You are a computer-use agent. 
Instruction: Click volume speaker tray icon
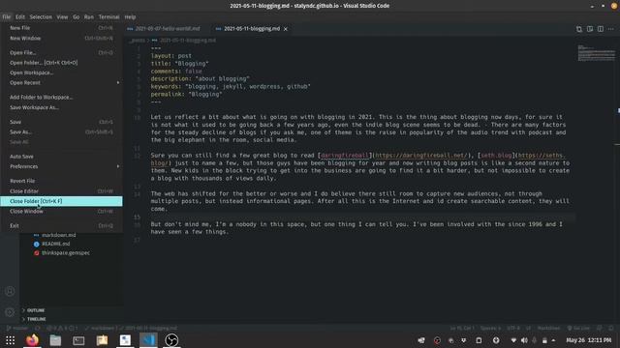coord(524,340)
